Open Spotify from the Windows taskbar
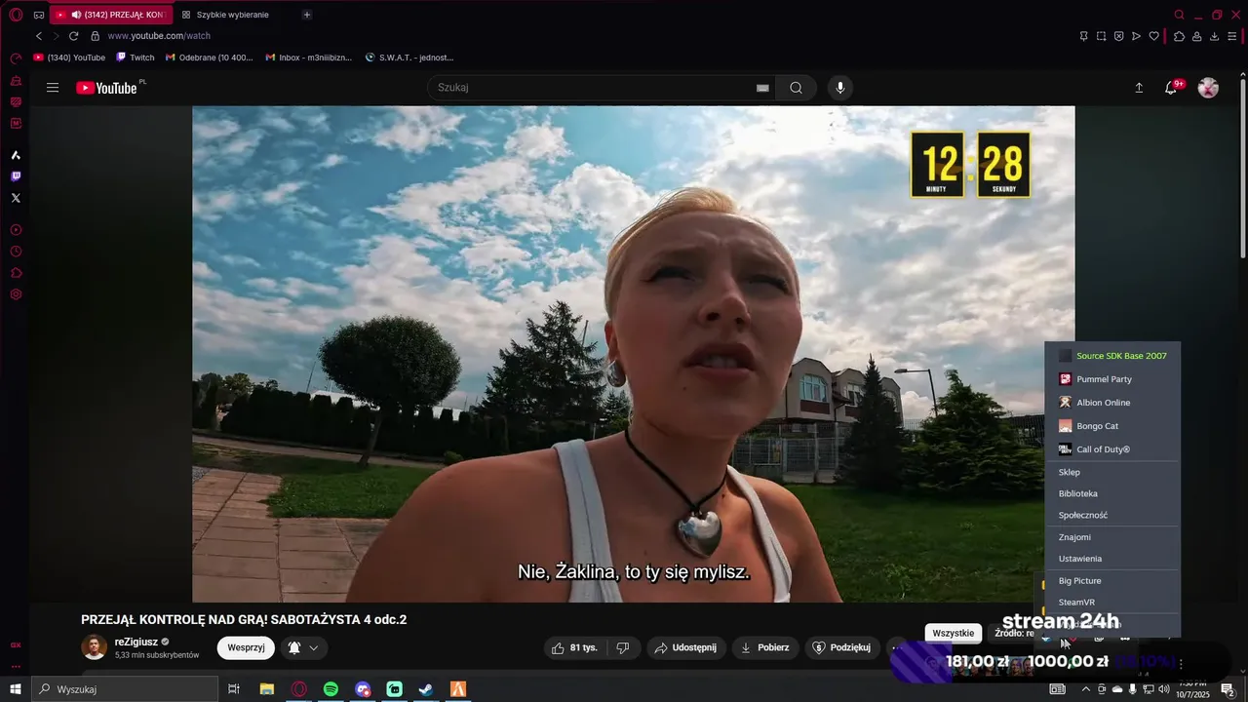The image size is (1248, 702). (331, 689)
